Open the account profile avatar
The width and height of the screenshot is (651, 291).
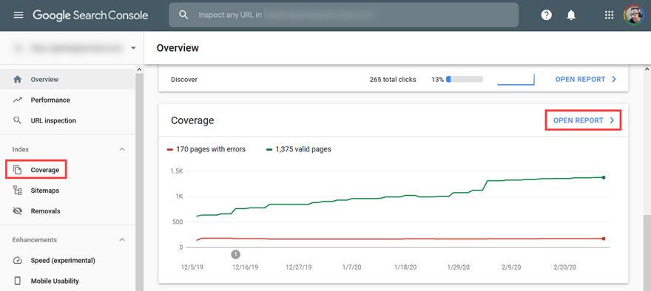pyautogui.click(x=633, y=16)
